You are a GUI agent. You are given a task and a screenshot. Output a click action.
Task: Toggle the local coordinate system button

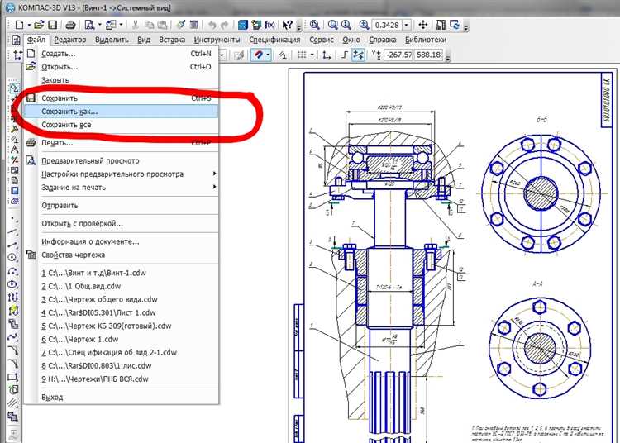(x=327, y=55)
